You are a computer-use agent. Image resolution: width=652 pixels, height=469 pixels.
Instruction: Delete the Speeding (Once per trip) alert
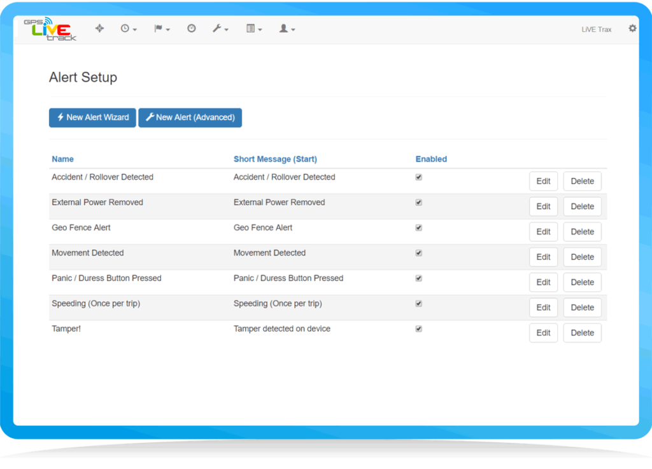pyautogui.click(x=582, y=308)
